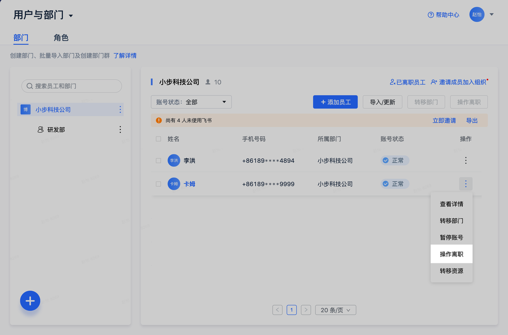Go to the previous page arrow
508x335 pixels.
point(277,310)
